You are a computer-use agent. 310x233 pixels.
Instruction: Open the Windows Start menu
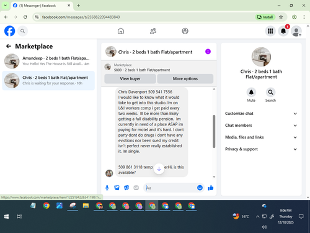tap(6, 217)
